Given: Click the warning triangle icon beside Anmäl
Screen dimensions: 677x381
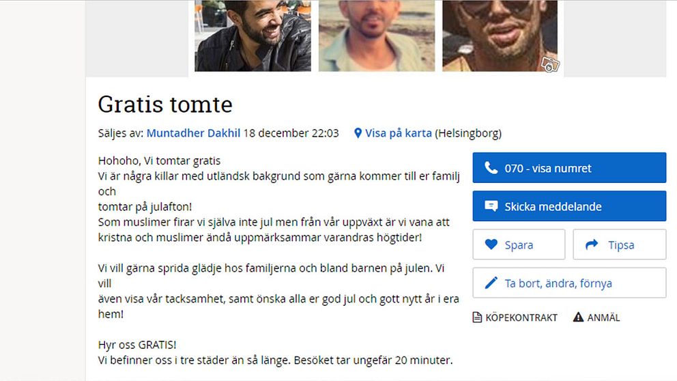Looking at the screenshot, I should point(578,317).
